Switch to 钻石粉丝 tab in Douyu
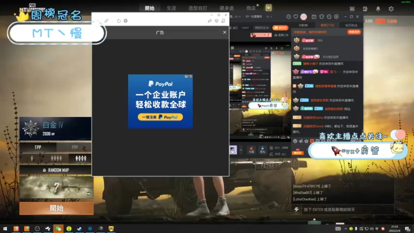The height and width of the screenshot is (233, 414). click(x=351, y=25)
